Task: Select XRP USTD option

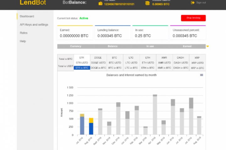Action: pyautogui.click(x=197, y=63)
